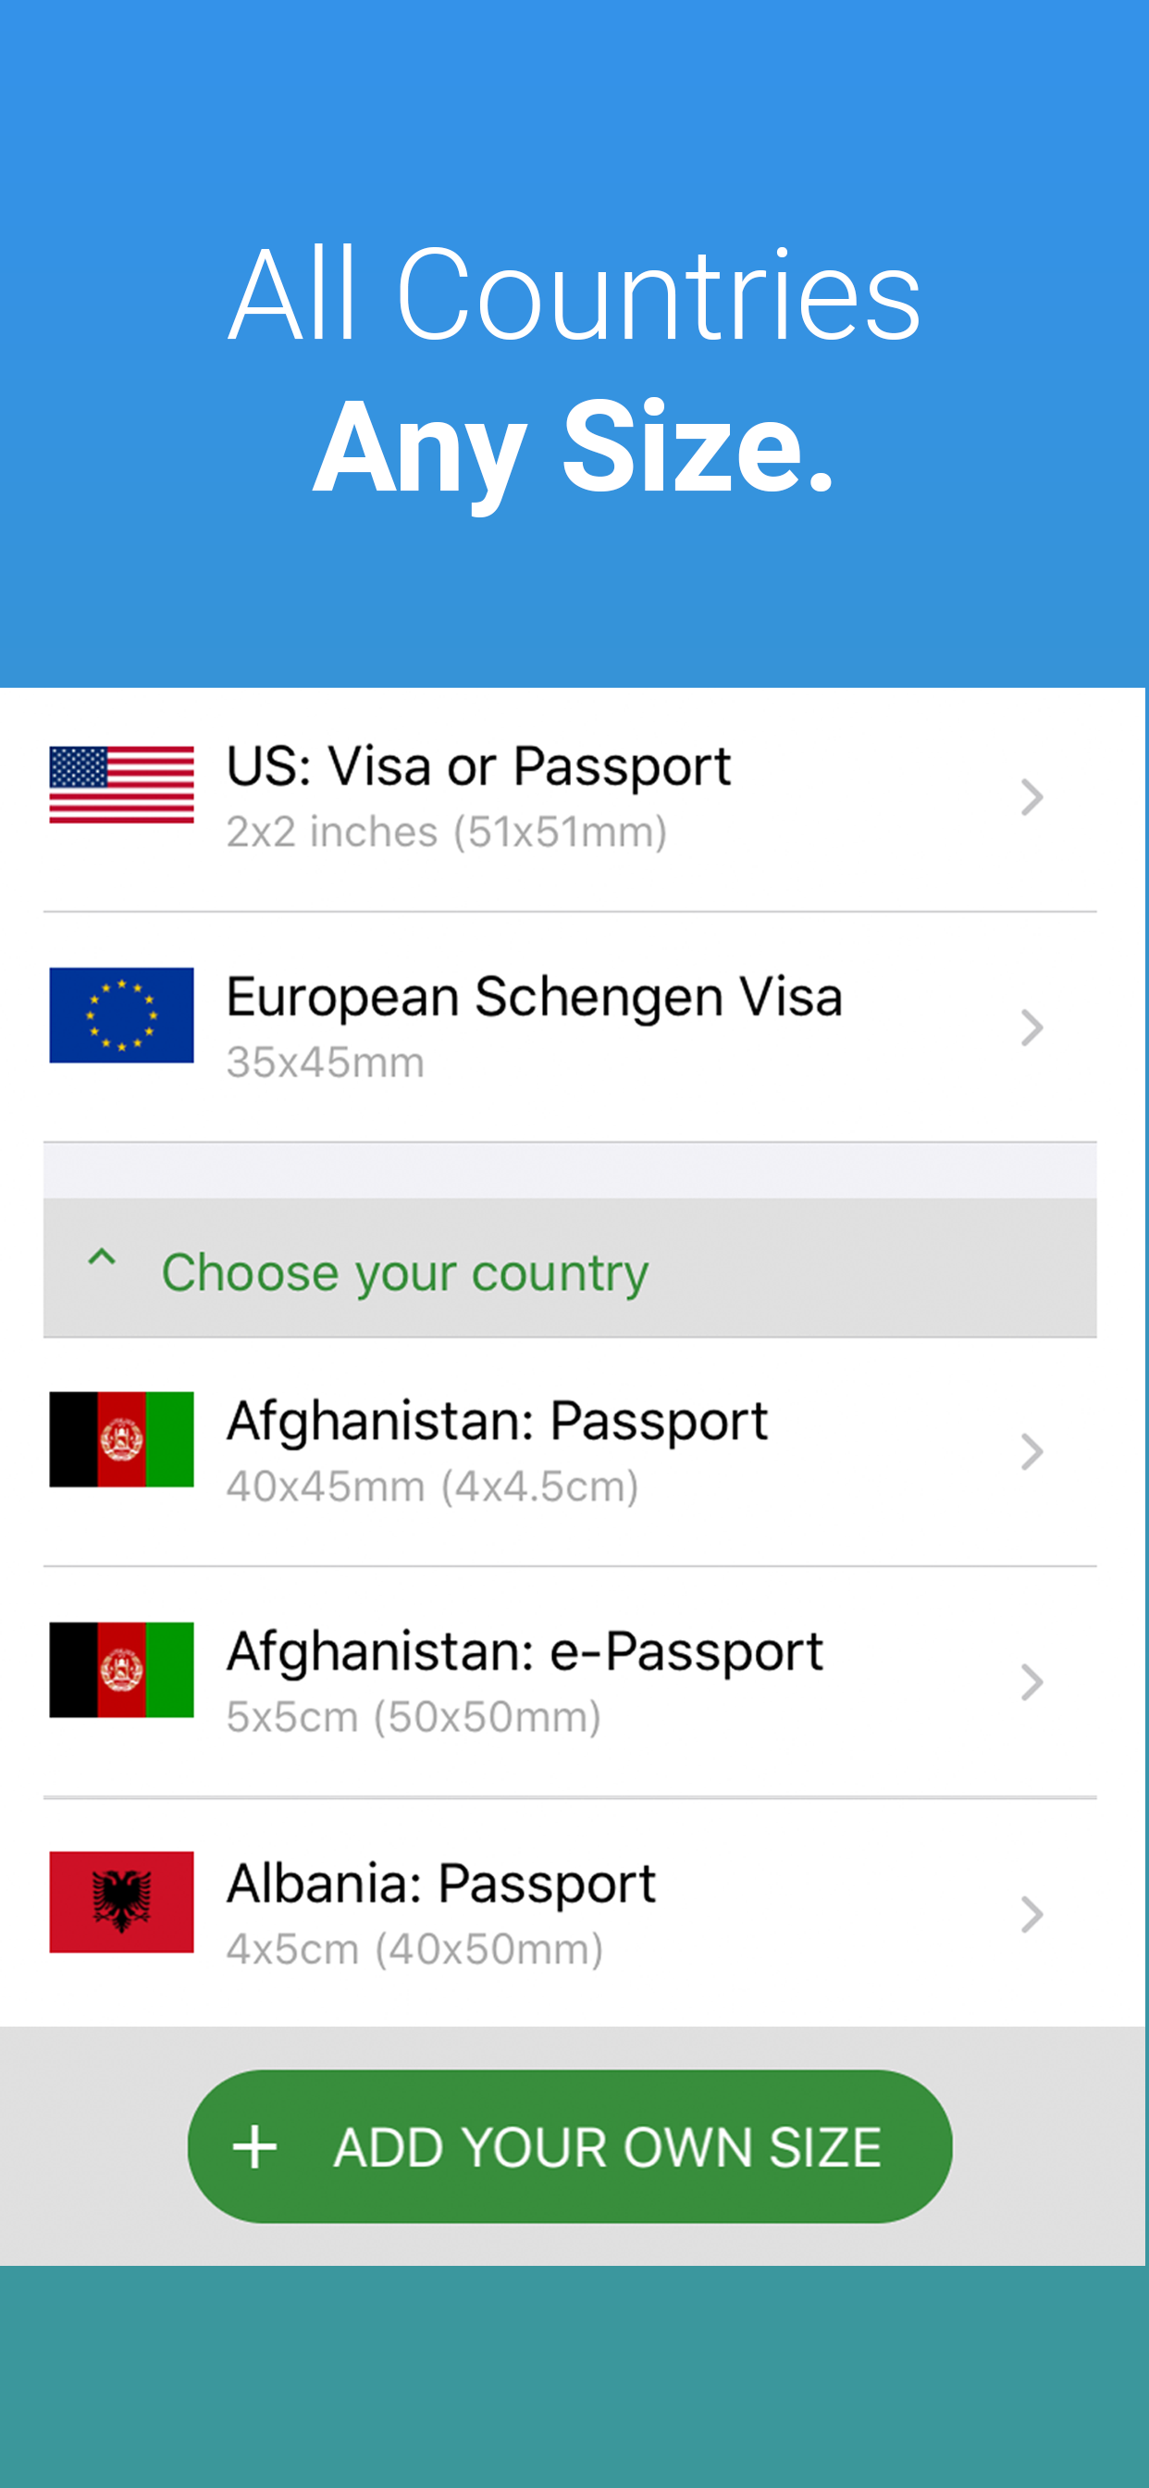Pick Albania: Passport 4x5cm item
The image size is (1149, 2488).
point(441,1884)
